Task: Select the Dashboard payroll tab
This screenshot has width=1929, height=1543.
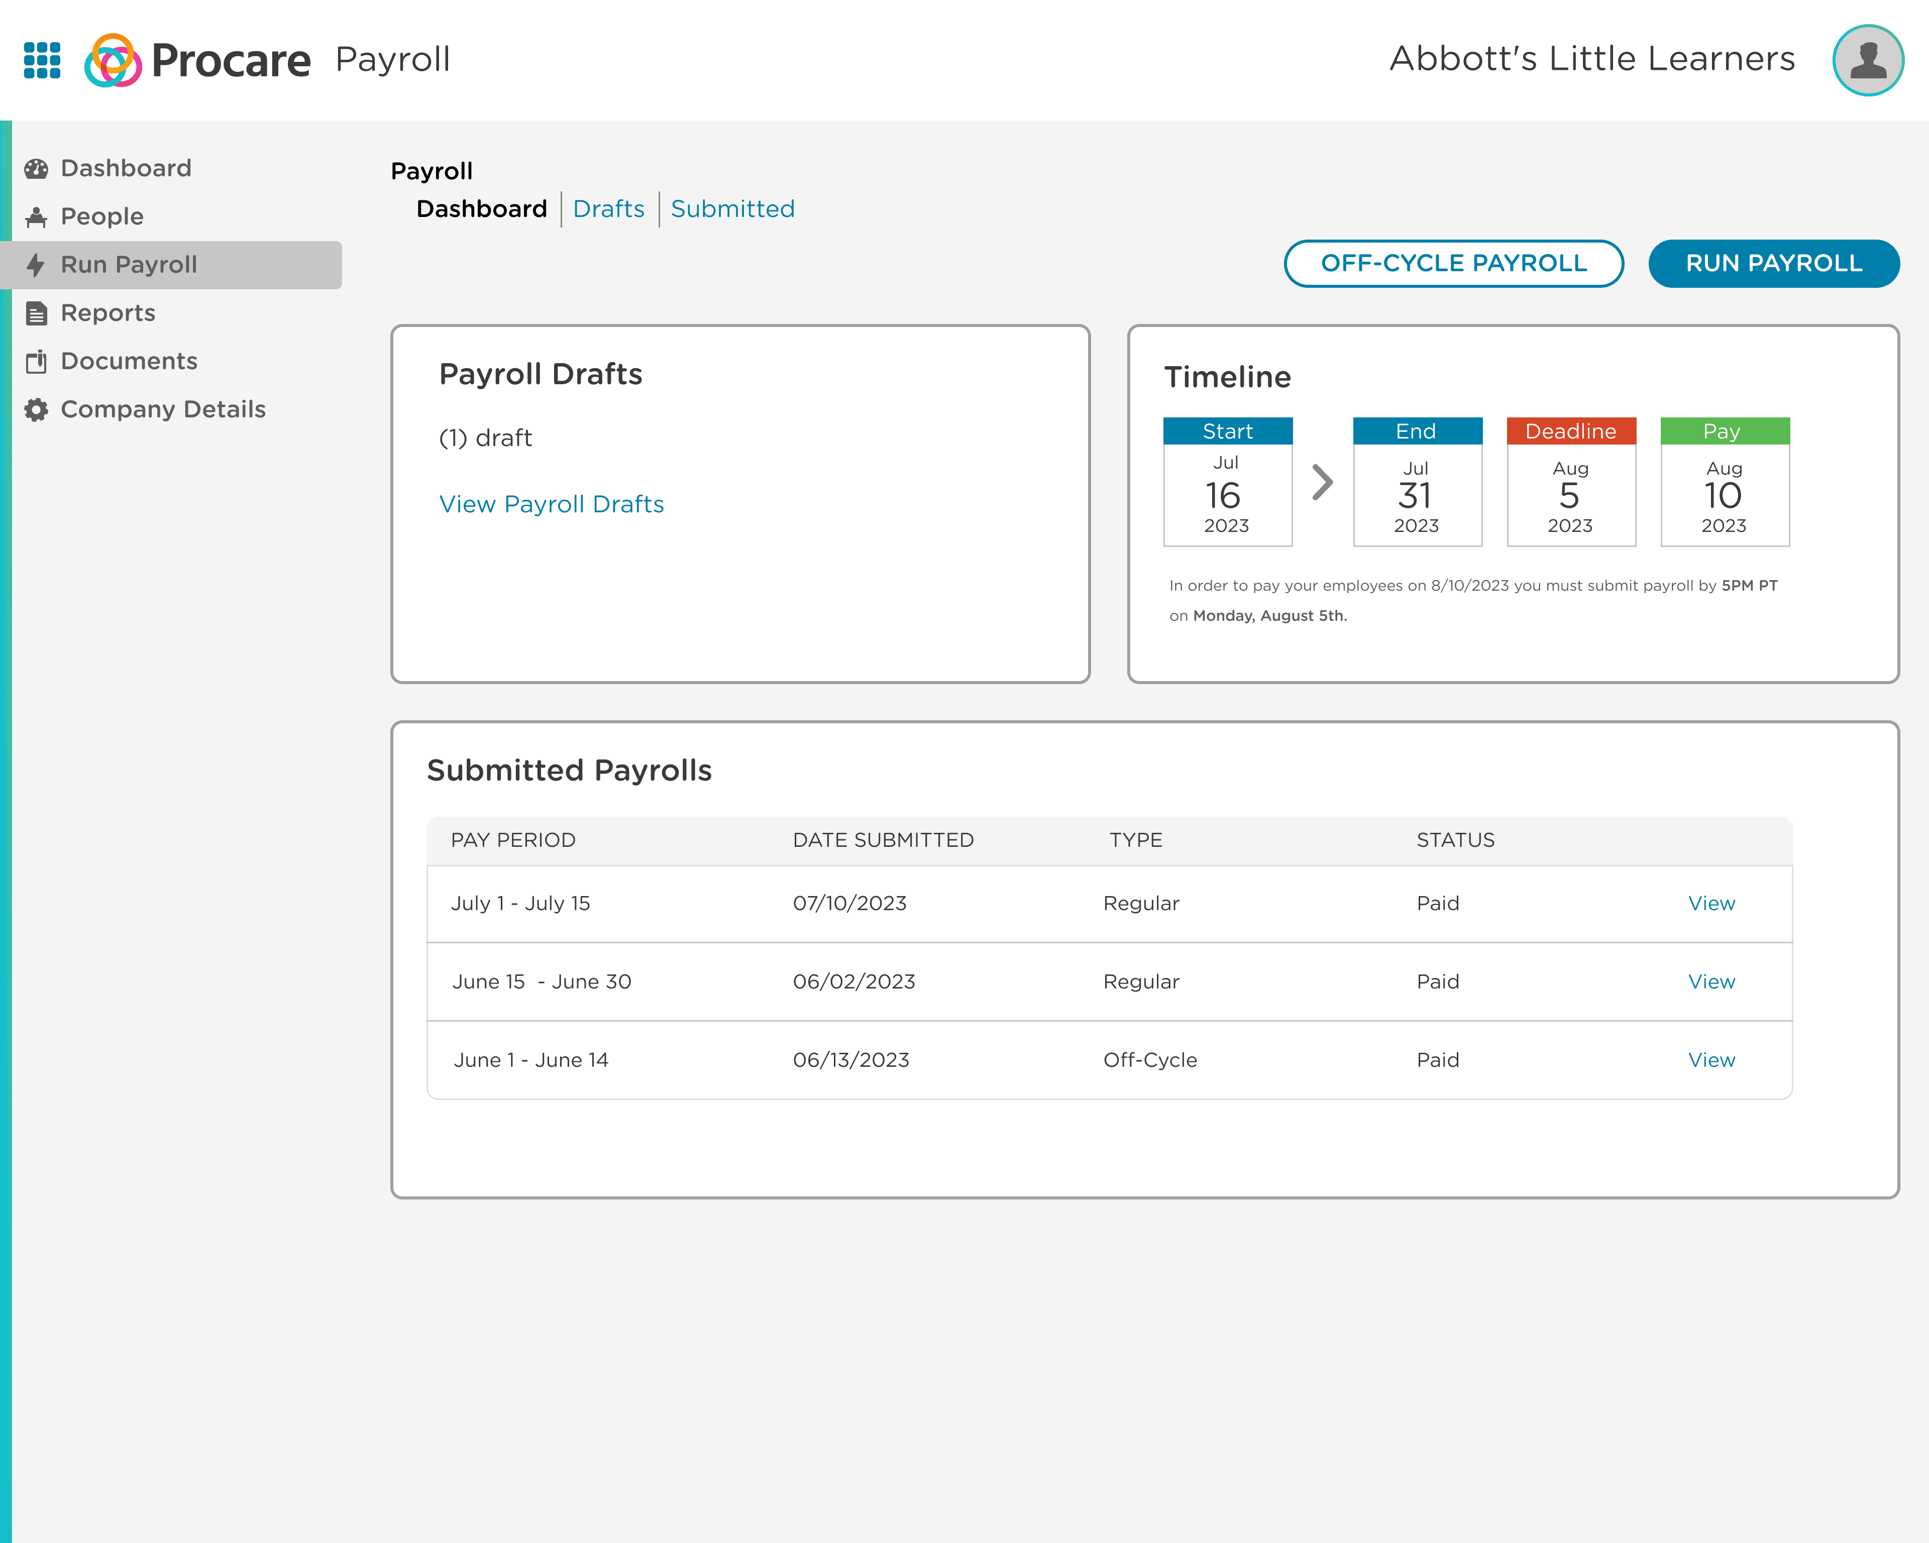Action: click(481, 208)
